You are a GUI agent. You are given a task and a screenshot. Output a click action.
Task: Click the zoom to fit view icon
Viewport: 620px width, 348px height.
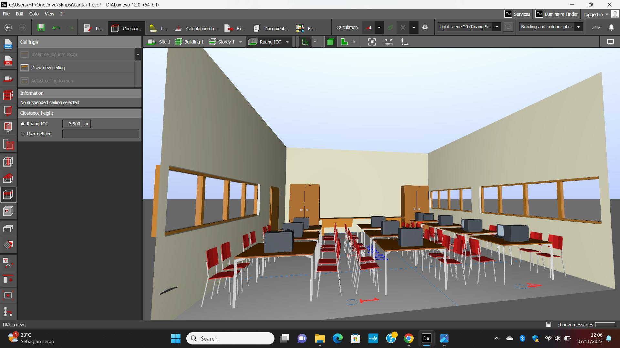[x=372, y=42]
